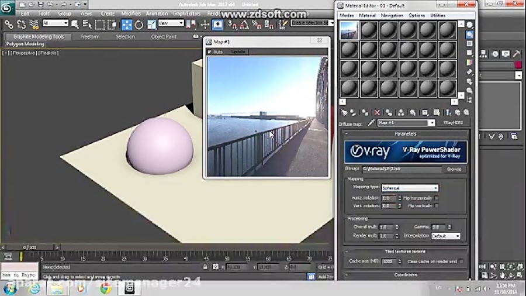Activate the Select and Scale tool
The width and height of the screenshot is (526, 296).
[x=151, y=25]
